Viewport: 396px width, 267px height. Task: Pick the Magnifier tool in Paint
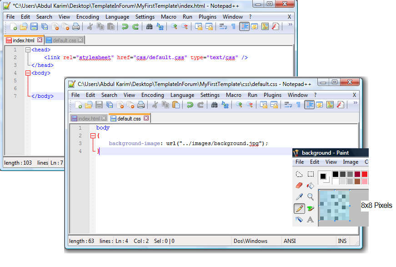coord(311,197)
